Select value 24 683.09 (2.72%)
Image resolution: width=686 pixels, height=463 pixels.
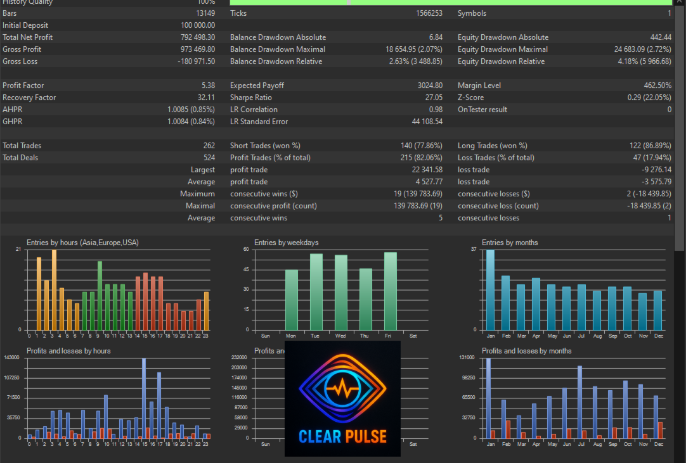(x=643, y=49)
